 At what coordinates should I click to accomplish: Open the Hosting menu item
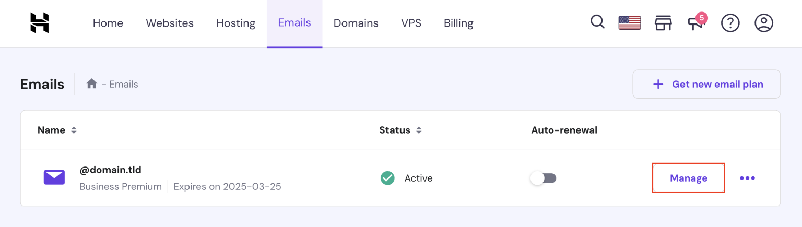[235, 23]
